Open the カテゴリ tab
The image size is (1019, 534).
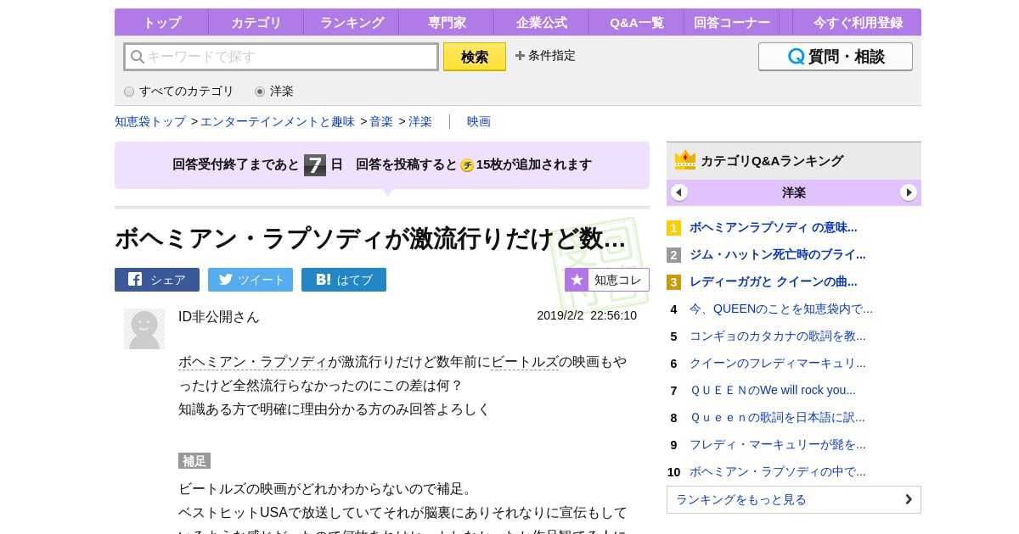(256, 23)
